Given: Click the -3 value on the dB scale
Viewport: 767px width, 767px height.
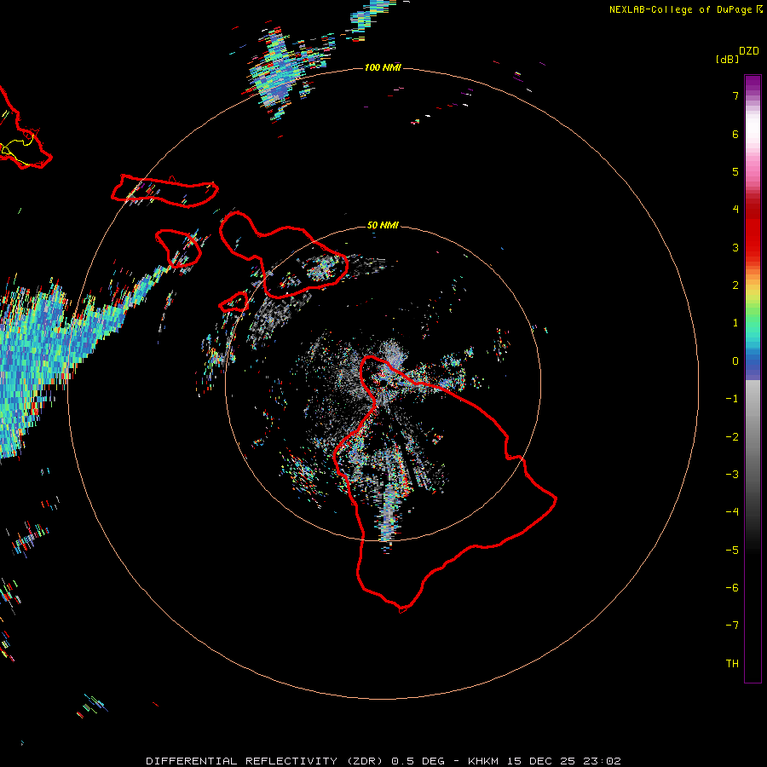Looking at the screenshot, I should tap(732, 475).
